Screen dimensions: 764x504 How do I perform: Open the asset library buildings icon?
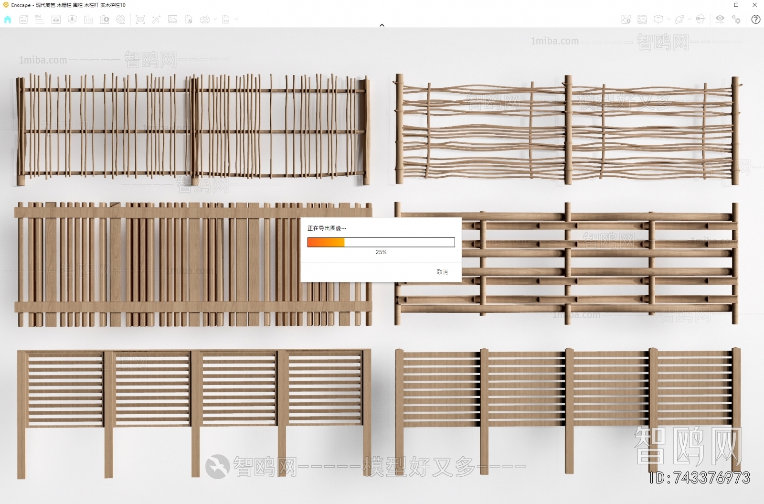click(88, 20)
